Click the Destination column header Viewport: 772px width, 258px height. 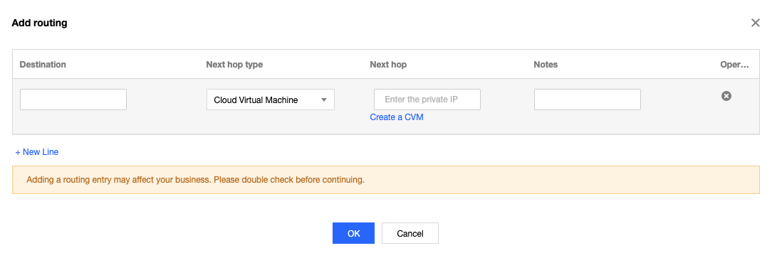tap(43, 65)
